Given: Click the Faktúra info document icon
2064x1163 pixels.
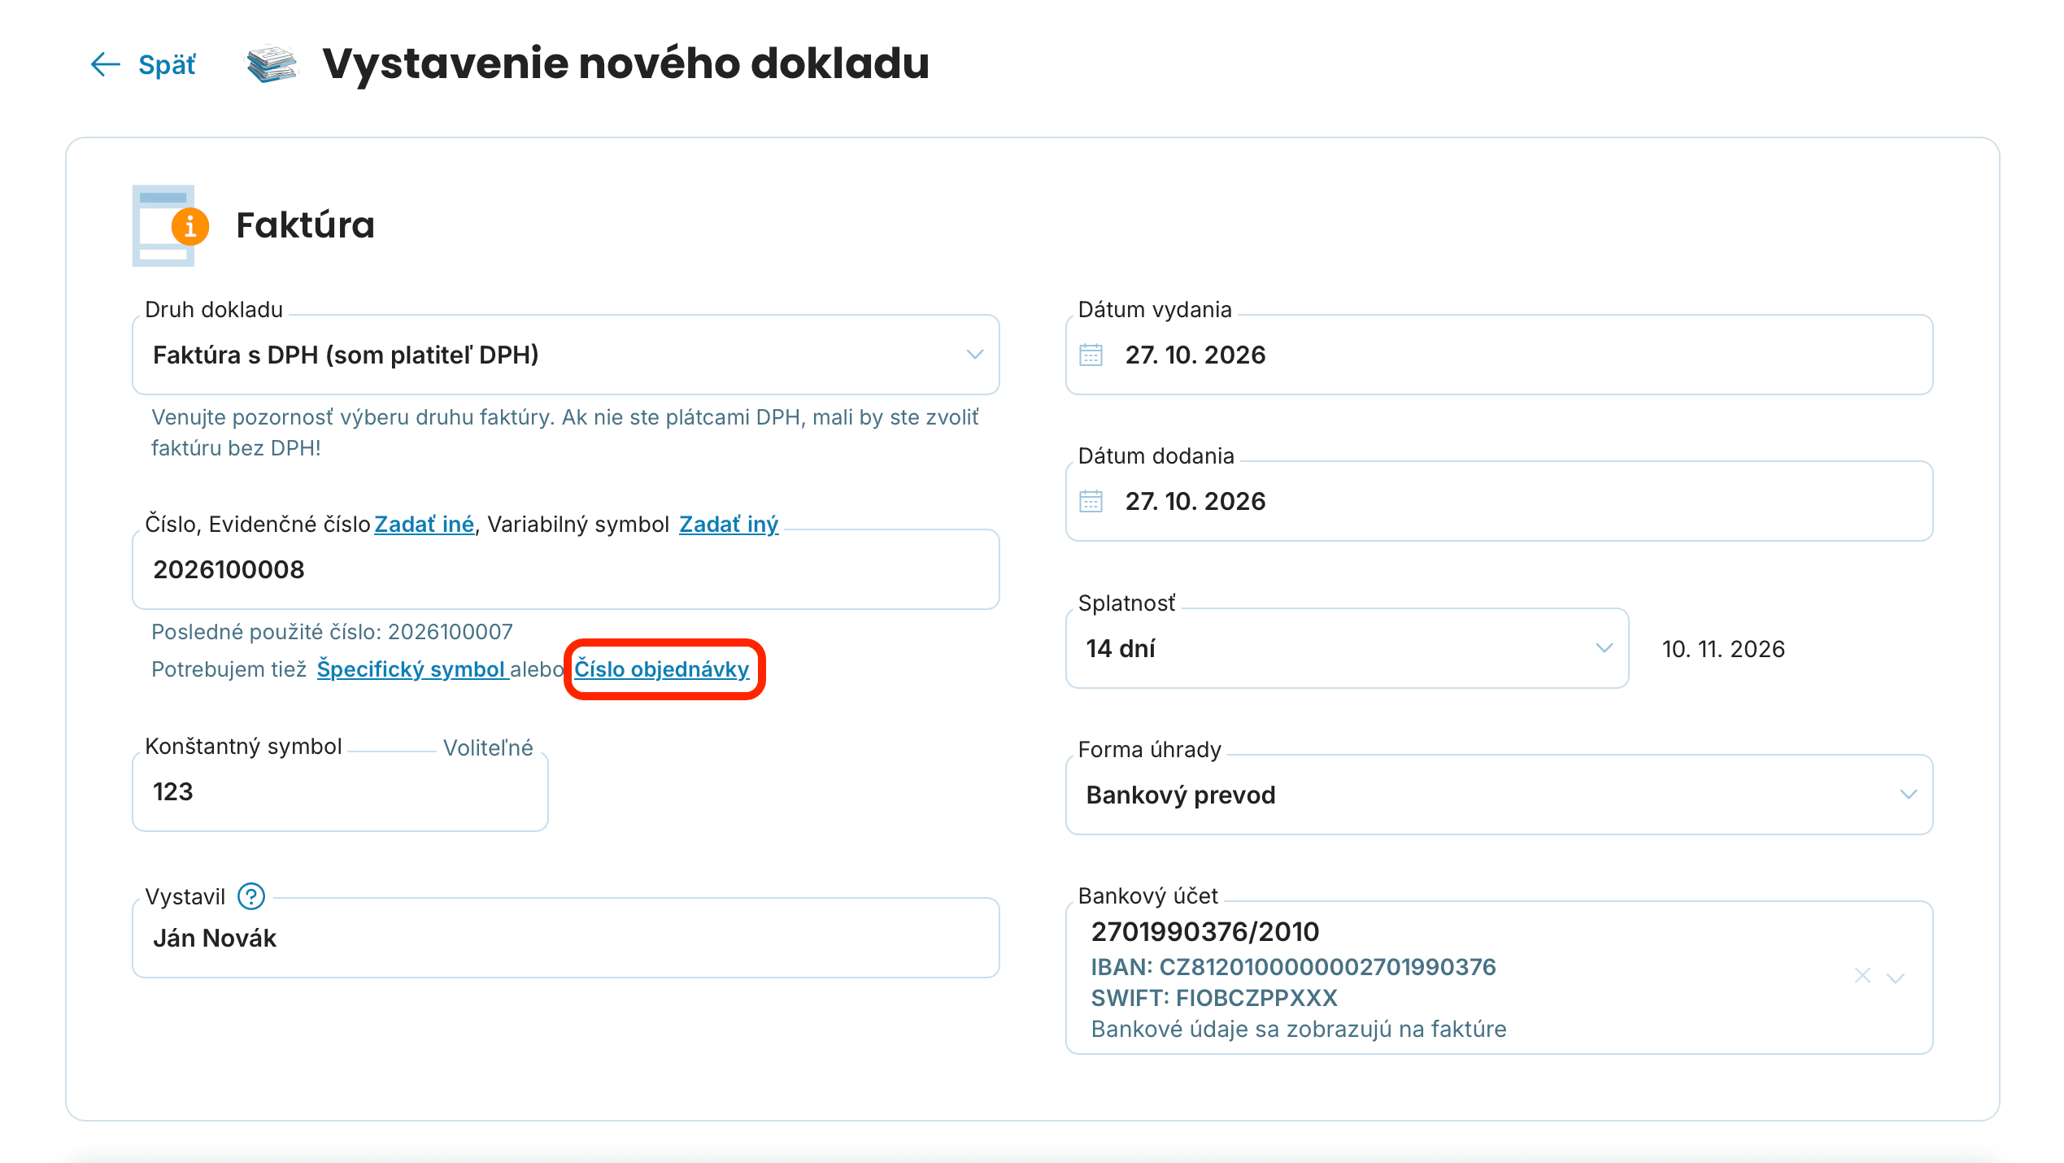Looking at the screenshot, I should point(171,225).
